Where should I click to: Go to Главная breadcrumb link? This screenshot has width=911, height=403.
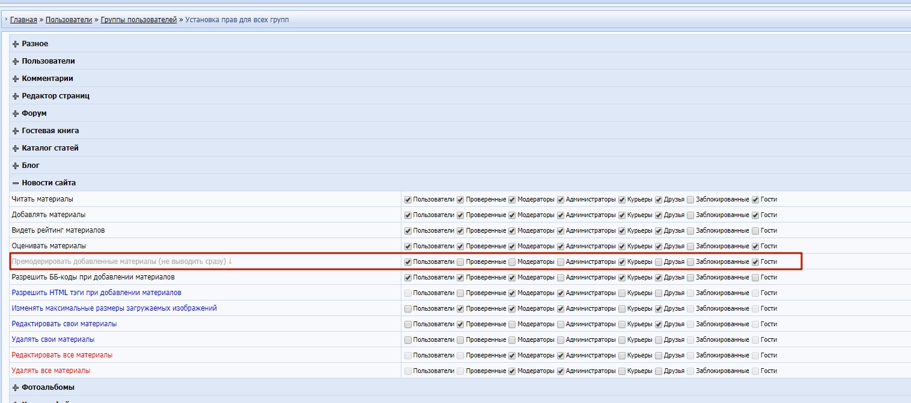click(x=23, y=20)
